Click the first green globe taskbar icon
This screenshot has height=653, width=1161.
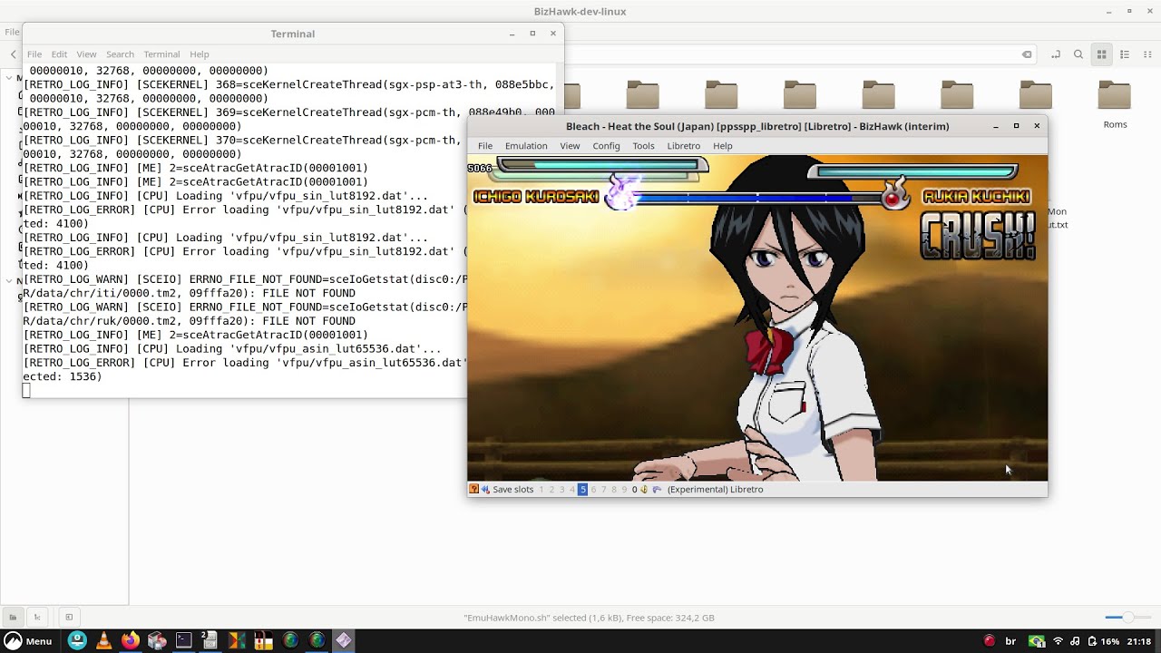pos(290,641)
